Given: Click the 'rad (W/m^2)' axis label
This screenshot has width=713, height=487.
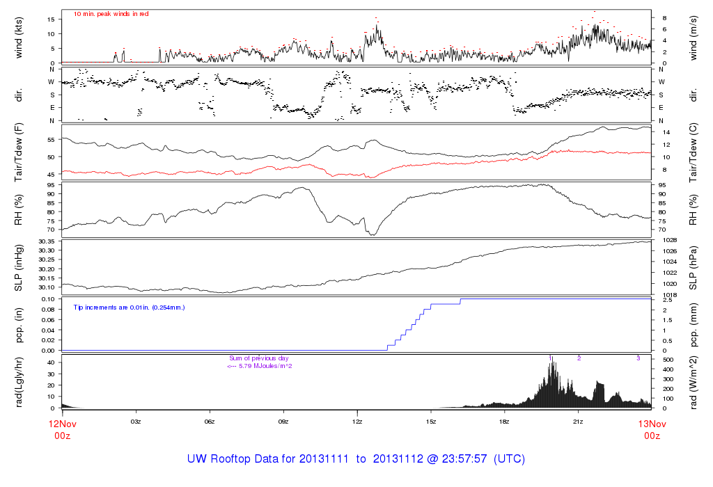Looking at the screenshot, I should point(693,382).
